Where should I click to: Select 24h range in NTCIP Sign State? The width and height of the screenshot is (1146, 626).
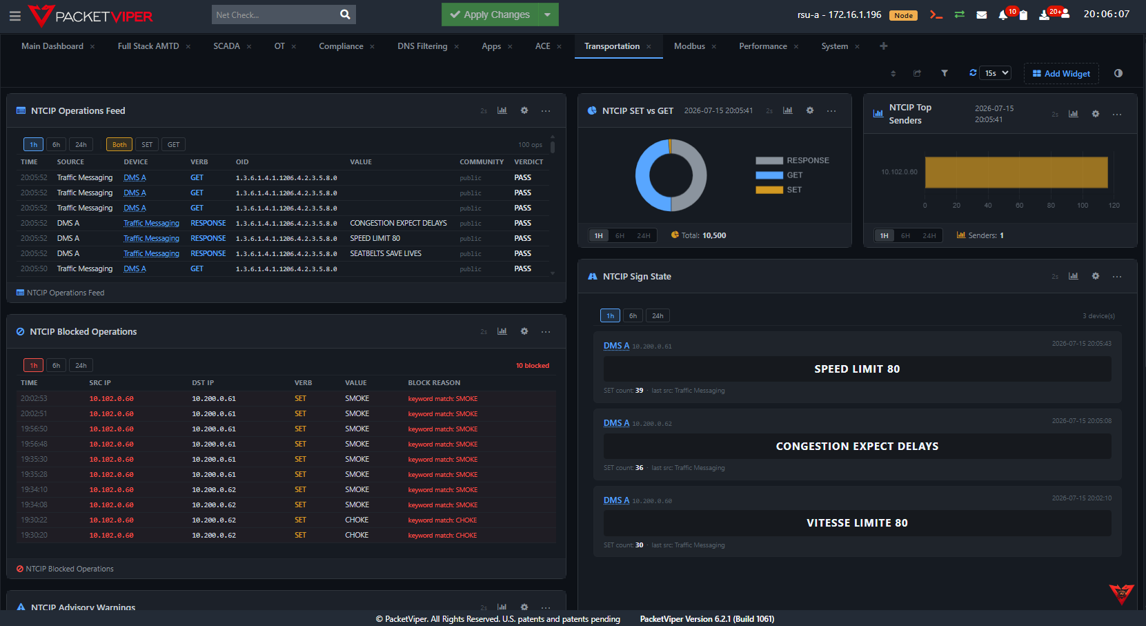coord(658,315)
